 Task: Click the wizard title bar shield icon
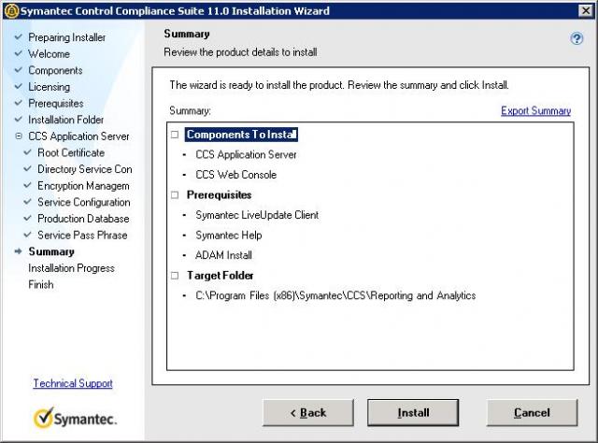click(11, 10)
